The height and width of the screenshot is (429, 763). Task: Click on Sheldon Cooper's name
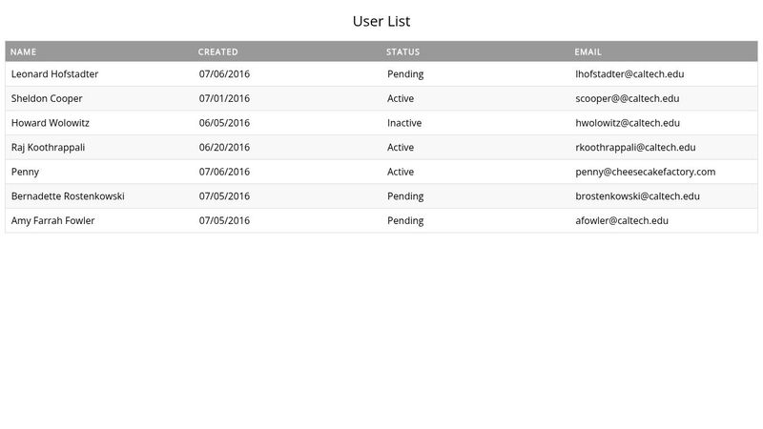tap(47, 98)
